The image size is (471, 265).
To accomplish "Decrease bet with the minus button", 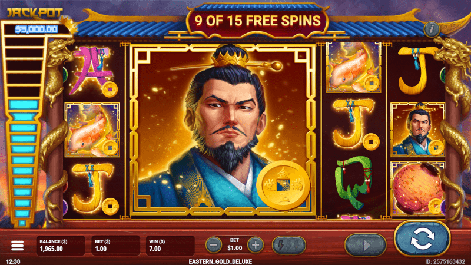I will click(214, 245).
